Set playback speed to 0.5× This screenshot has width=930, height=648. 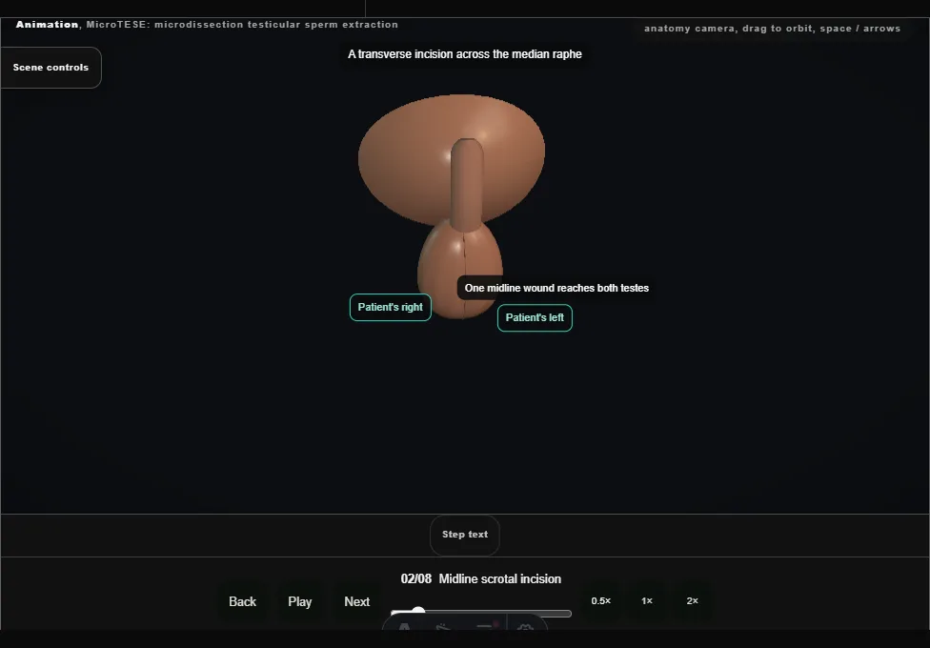click(601, 601)
